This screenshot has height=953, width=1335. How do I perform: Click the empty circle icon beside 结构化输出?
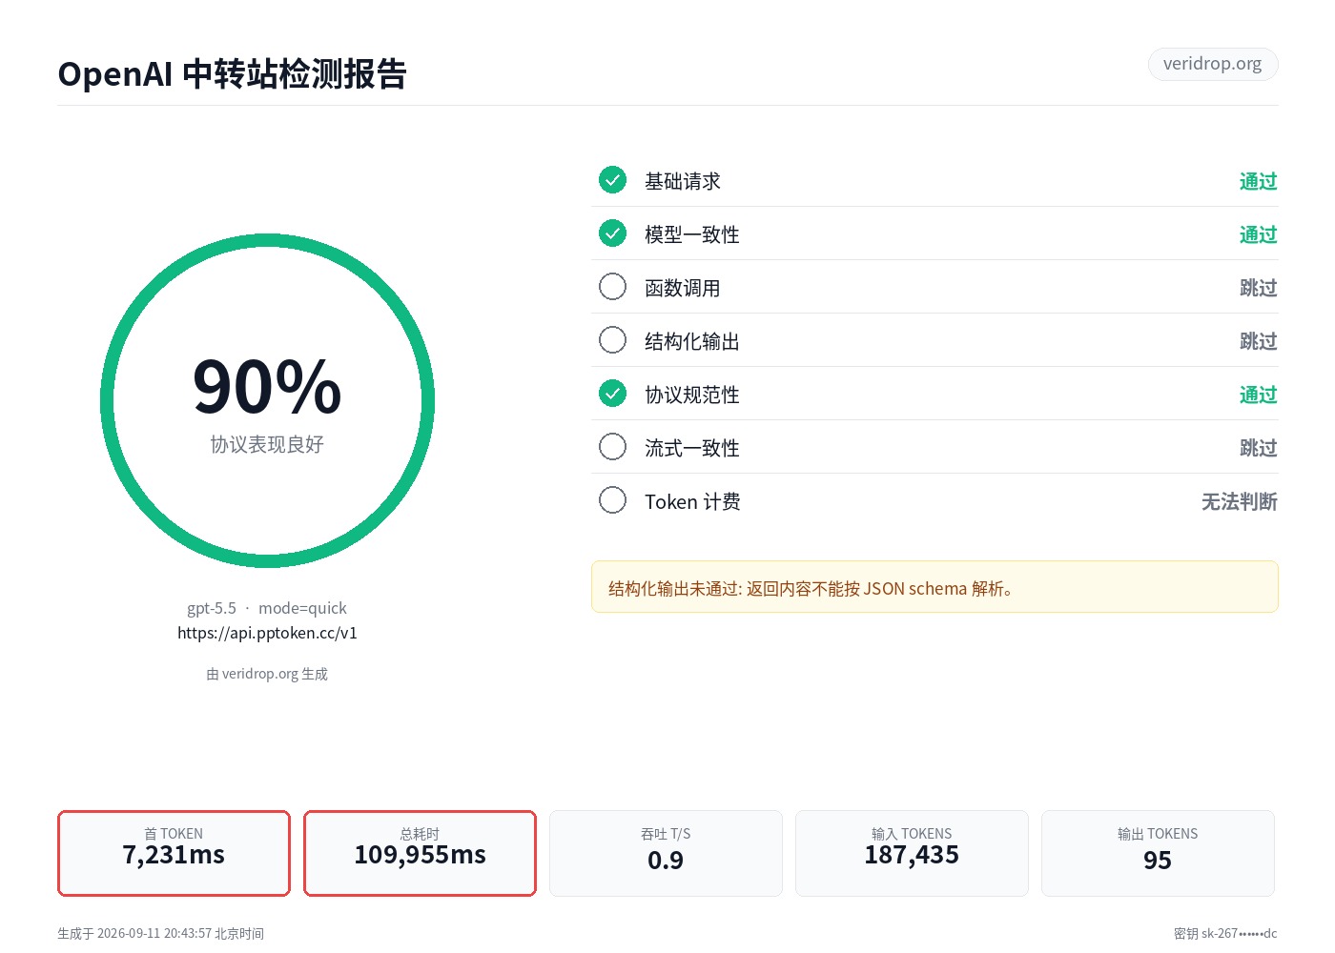pyautogui.click(x=612, y=339)
